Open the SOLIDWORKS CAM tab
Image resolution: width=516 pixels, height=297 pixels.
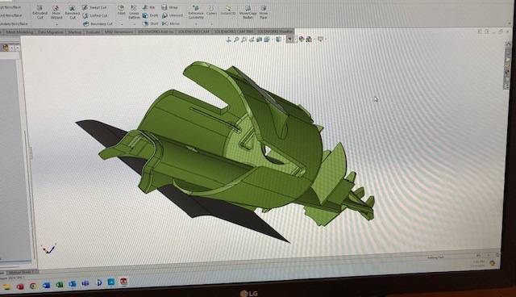click(194, 31)
